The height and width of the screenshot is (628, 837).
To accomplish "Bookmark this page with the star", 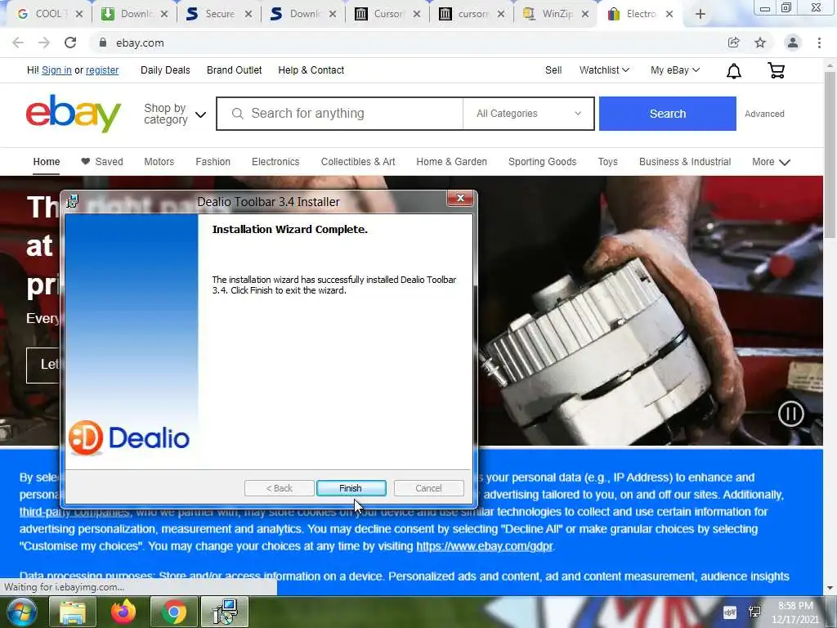I will coord(760,43).
